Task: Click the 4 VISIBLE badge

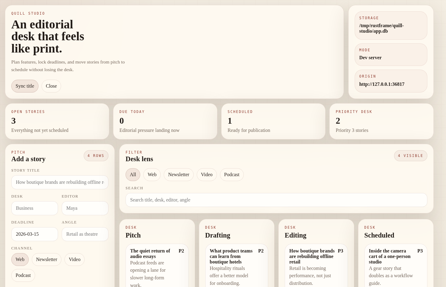Action: point(411,156)
